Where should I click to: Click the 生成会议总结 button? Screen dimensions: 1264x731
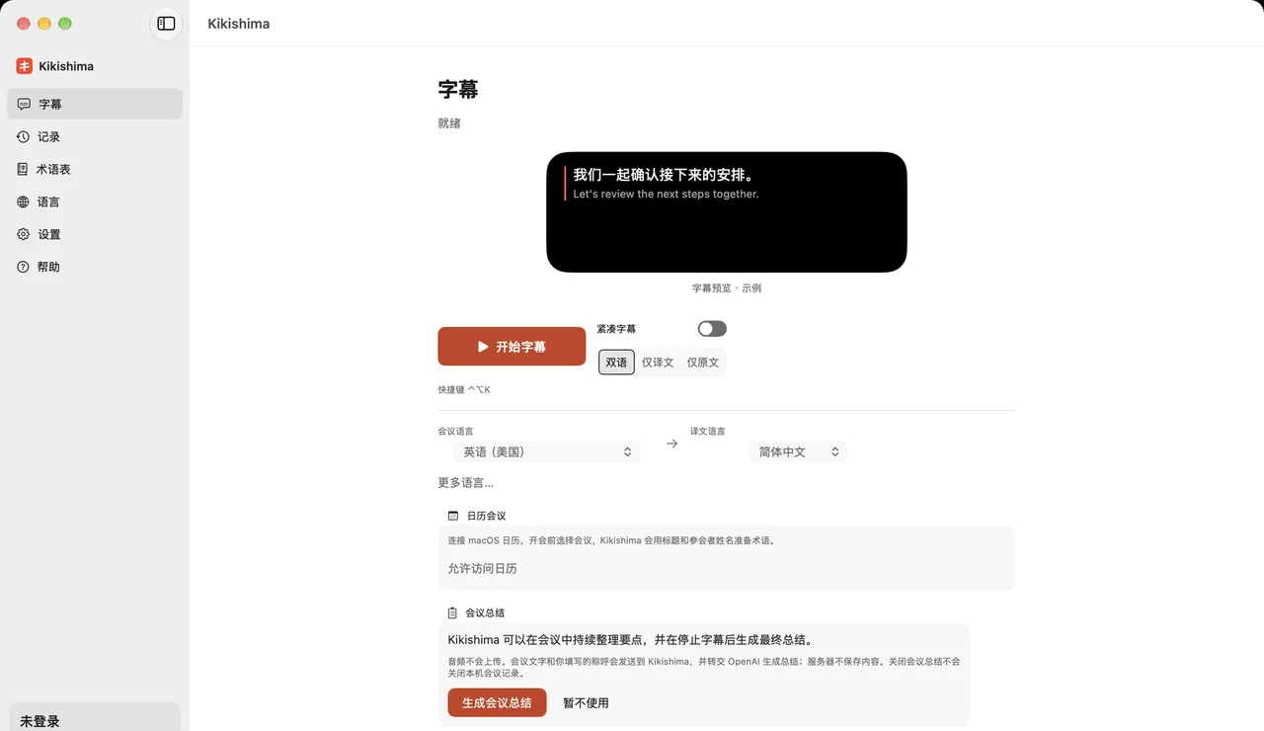(497, 702)
